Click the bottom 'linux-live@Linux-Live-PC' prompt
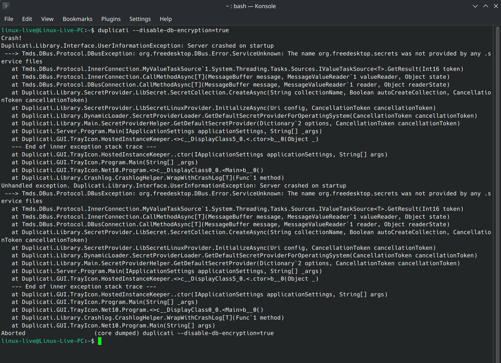This screenshot has width=501, height=363. 43,341
